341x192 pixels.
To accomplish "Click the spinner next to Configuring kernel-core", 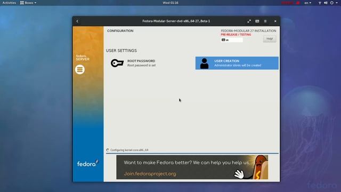I will click(108, 150).
